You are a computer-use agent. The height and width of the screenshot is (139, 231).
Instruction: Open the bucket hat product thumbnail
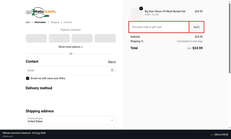(x=136, y=13)
